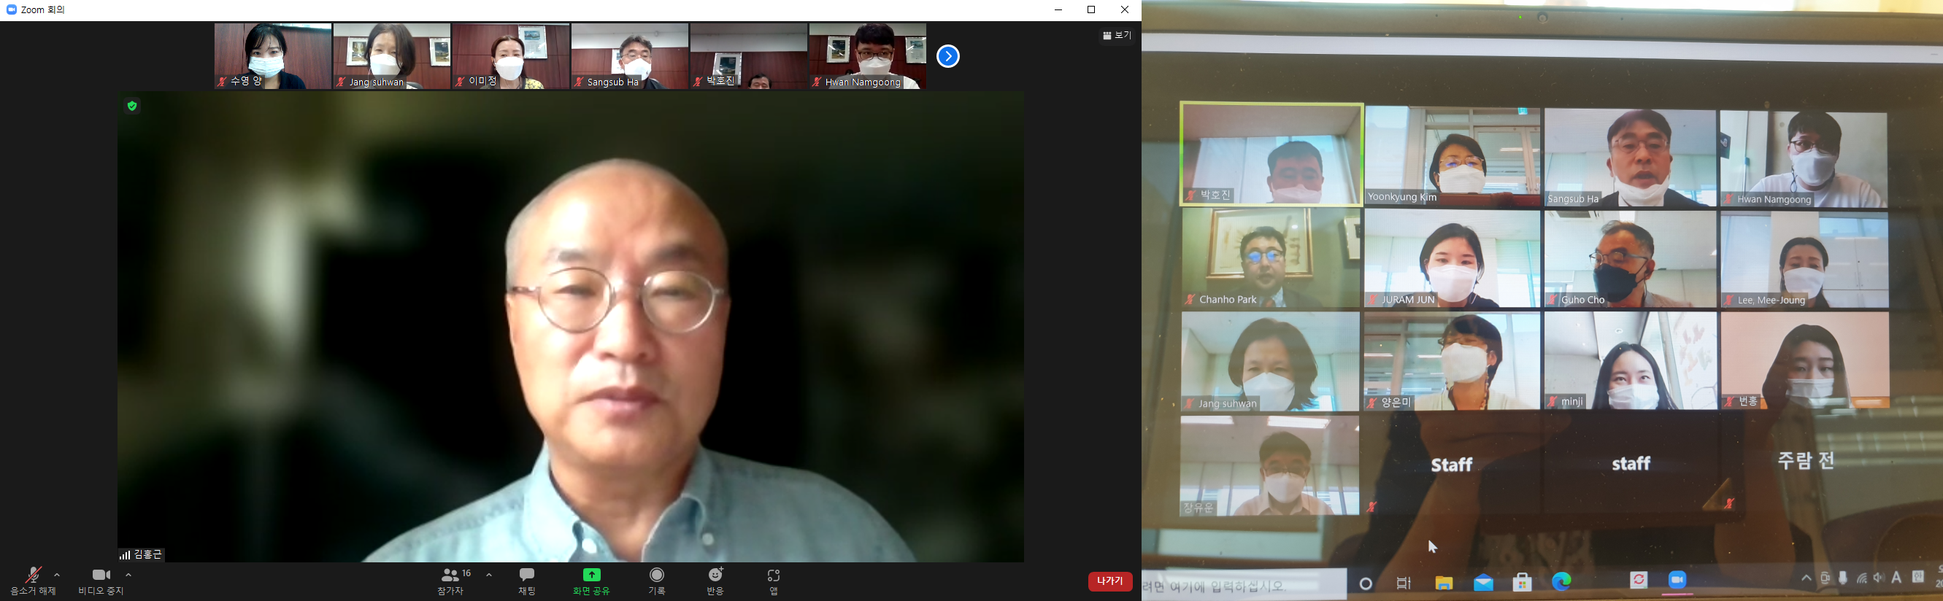The height and width of the screenshot is (601, 1943).
Task: Open File Explorer from the taskbar
Action: tap(1444, 583)
